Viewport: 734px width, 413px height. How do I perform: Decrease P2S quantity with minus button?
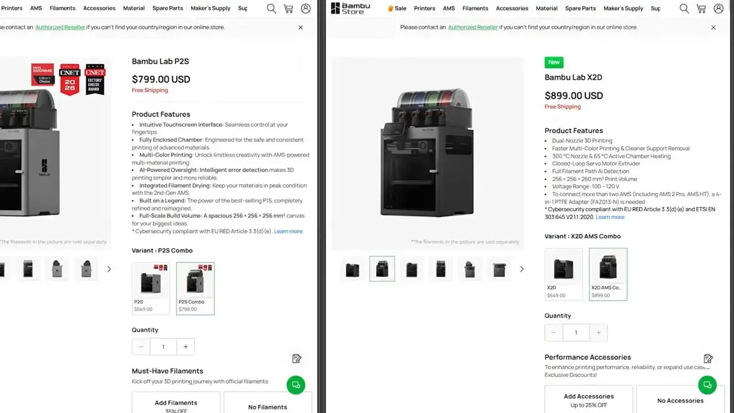141,346
